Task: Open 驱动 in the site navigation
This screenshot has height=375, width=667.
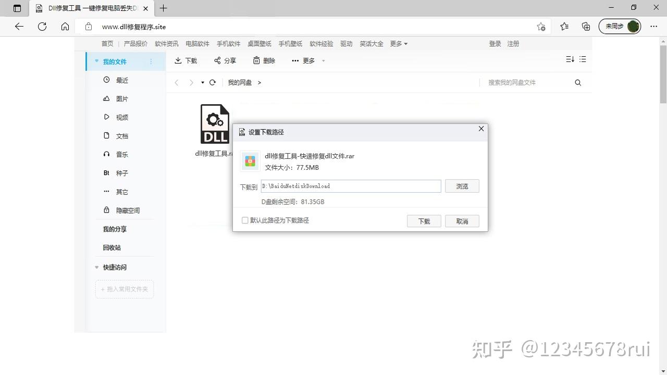Action: (347, 44)
